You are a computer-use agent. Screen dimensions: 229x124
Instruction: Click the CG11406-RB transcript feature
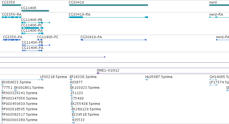(36, 23)
